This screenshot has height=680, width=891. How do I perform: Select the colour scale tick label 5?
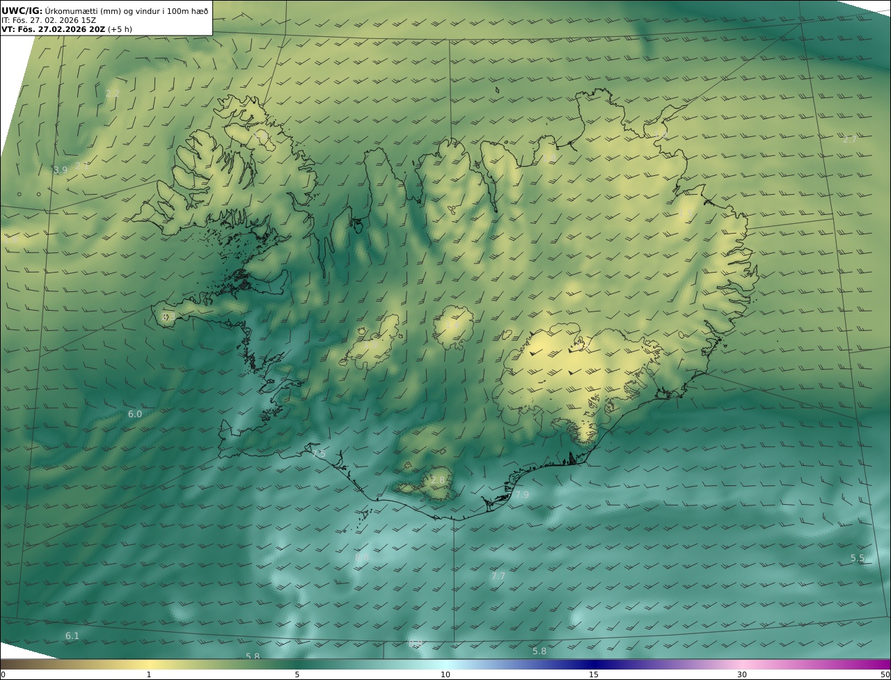(x=297, y=674)
